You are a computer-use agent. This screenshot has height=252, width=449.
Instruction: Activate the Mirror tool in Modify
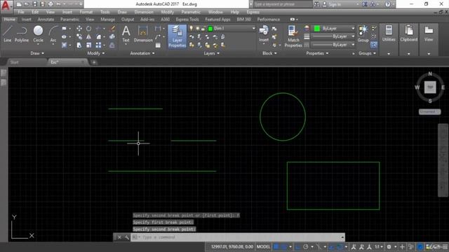(89, 36)
